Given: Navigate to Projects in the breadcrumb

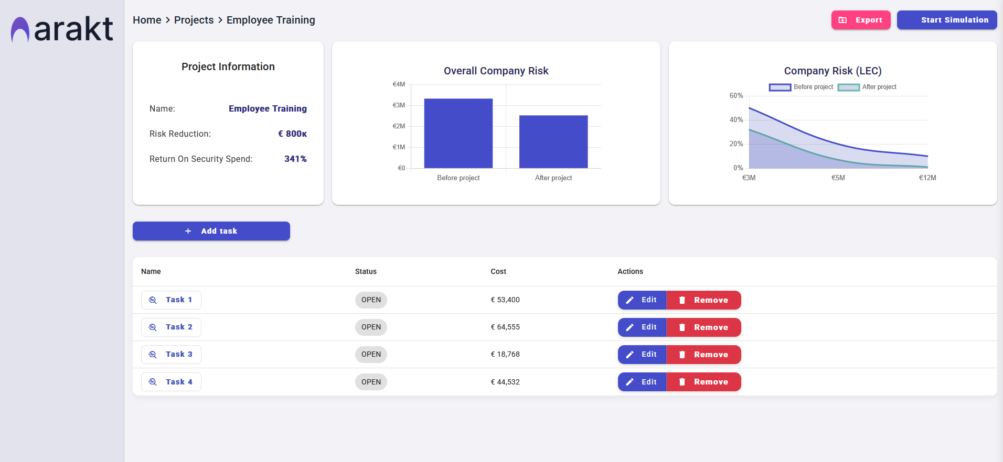Looking at the screenshot, I should click(x=194, y=20).
